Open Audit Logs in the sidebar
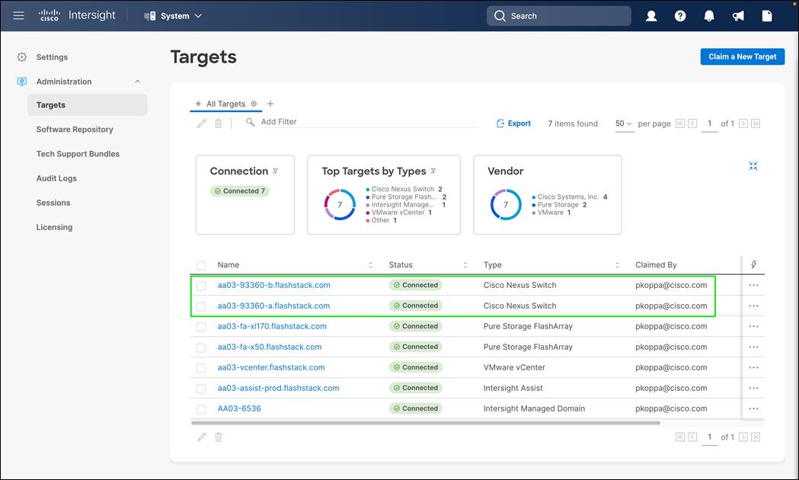 point(56,178)
